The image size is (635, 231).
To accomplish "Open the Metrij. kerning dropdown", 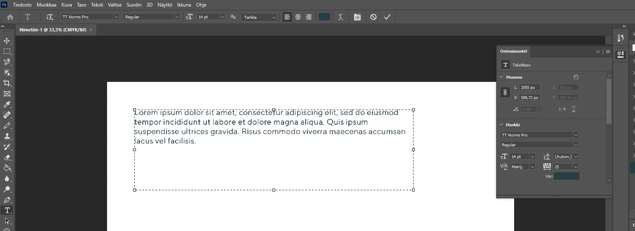I will point(532,167).
